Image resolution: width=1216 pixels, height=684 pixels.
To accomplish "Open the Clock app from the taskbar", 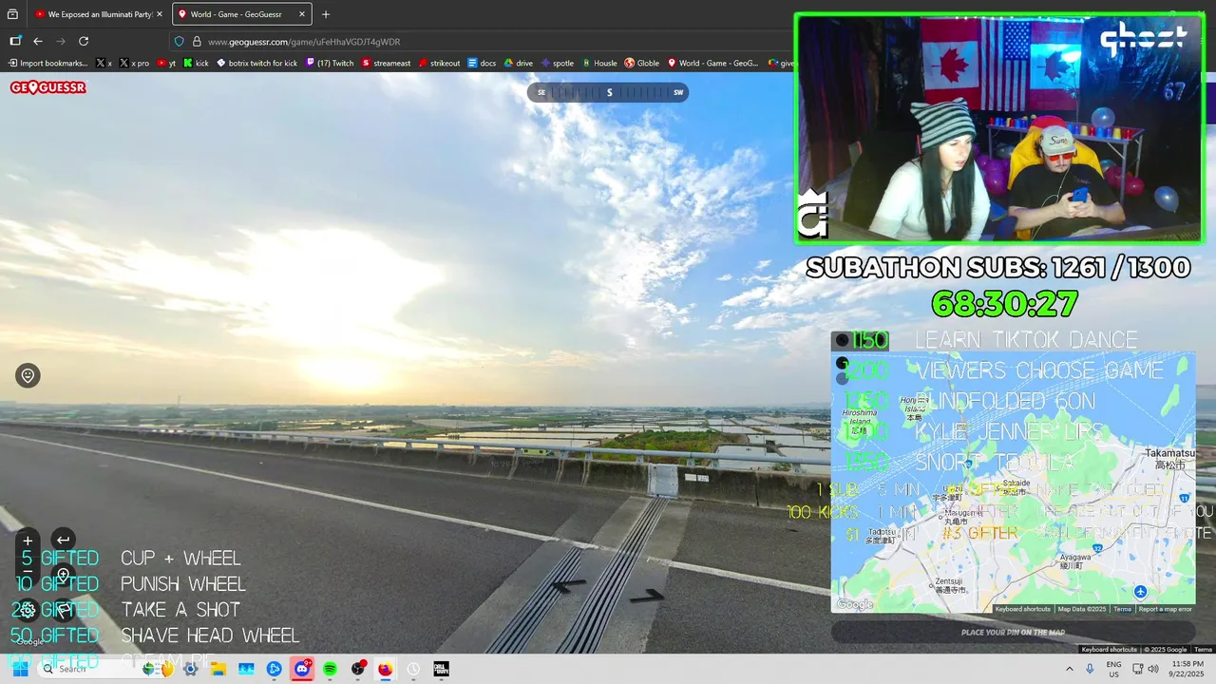I will pyautogui.click(x=413, y=669).
